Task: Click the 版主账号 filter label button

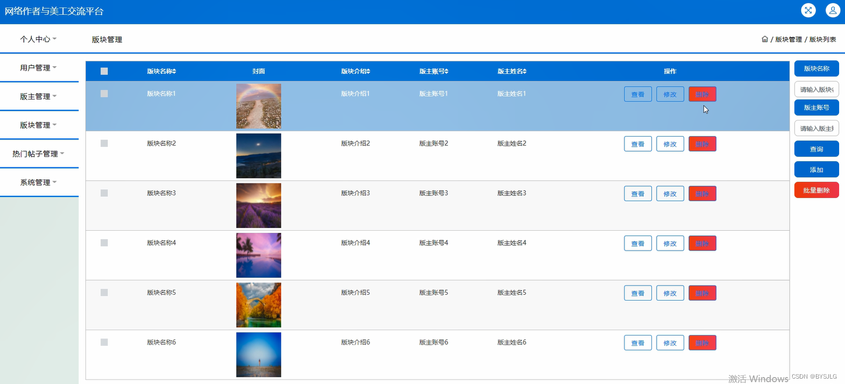Action: coord(816,108)
